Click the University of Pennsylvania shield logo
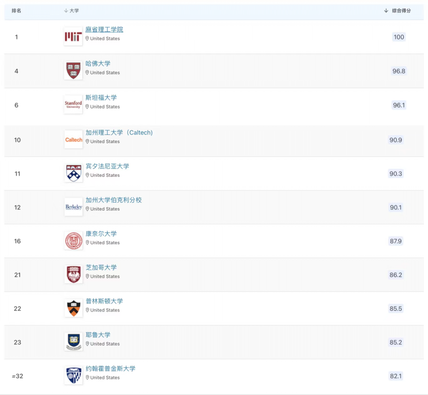 click(74, 173)
